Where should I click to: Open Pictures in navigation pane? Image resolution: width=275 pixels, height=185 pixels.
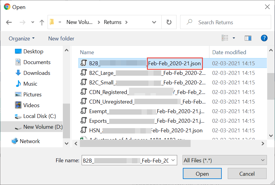28,94
